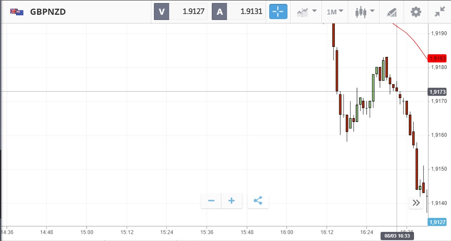Share the chart
Screen dimensions: 451x241
[258, 201]
